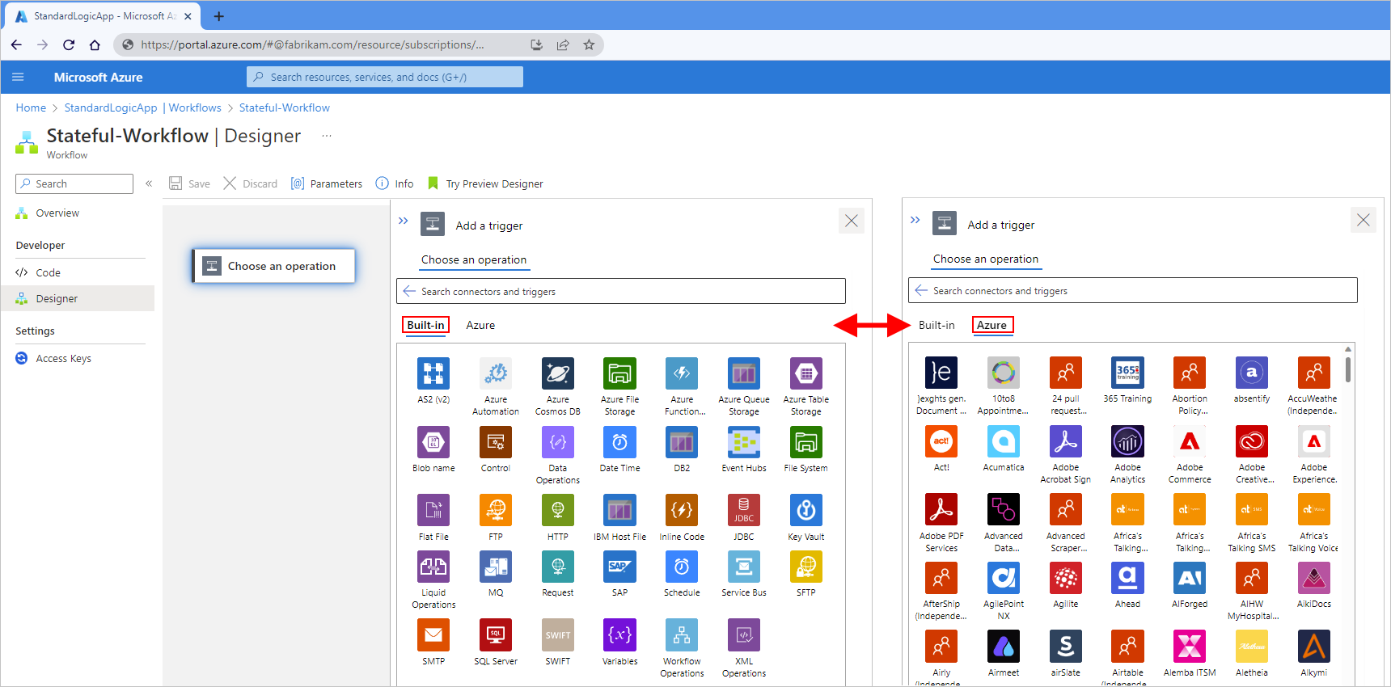Close the left Add a trigger panel
This screenshot has height=687, width=1391.
pos(852,221)
